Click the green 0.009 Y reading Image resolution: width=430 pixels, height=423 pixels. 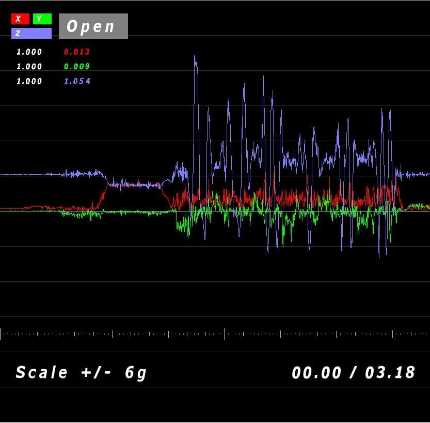(76, 66)
